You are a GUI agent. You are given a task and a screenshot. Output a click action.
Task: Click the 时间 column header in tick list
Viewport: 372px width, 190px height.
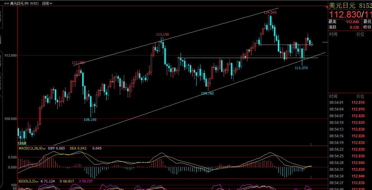333,96
